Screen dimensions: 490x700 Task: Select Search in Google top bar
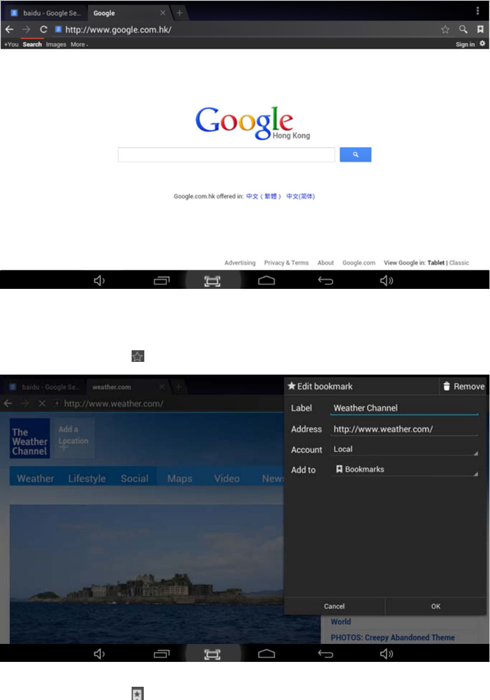pos(32,44)
